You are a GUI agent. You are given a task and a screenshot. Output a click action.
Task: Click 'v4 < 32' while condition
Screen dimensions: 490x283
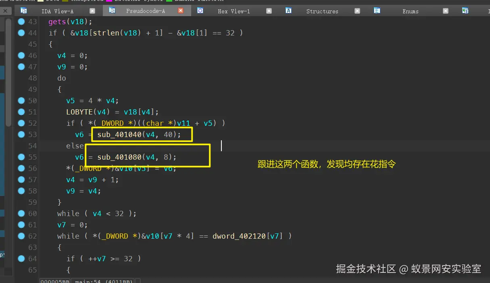click(108, 213)
